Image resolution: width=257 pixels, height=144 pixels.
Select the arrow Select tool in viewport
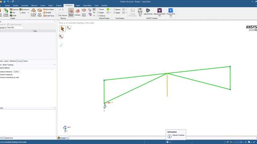click(62, 28)
